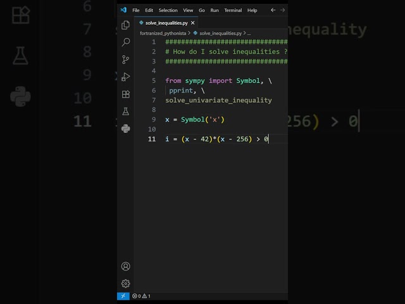Open the Python view in the activity bar

tap(125, 129)
